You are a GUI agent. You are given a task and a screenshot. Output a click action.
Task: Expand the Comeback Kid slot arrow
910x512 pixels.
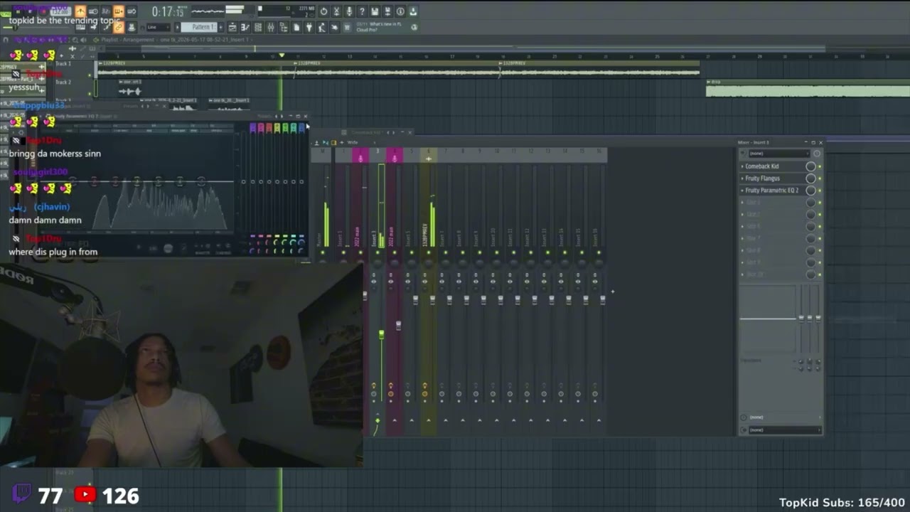pyautogui.click(x=742, y=166)
